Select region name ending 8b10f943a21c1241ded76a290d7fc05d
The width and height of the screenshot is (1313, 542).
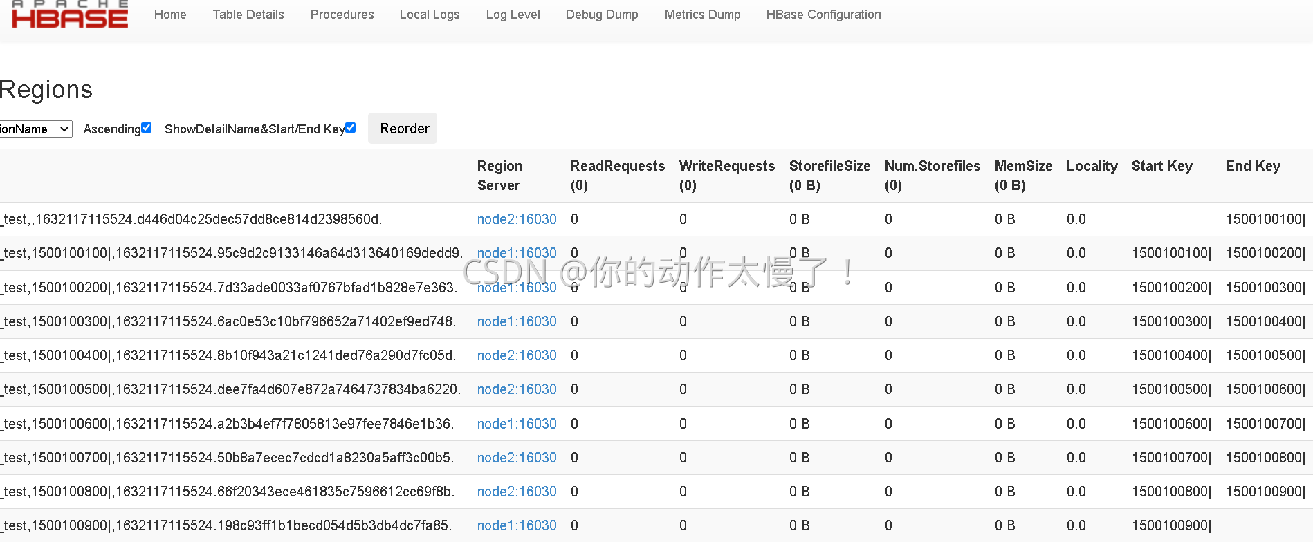click(228, 355)
